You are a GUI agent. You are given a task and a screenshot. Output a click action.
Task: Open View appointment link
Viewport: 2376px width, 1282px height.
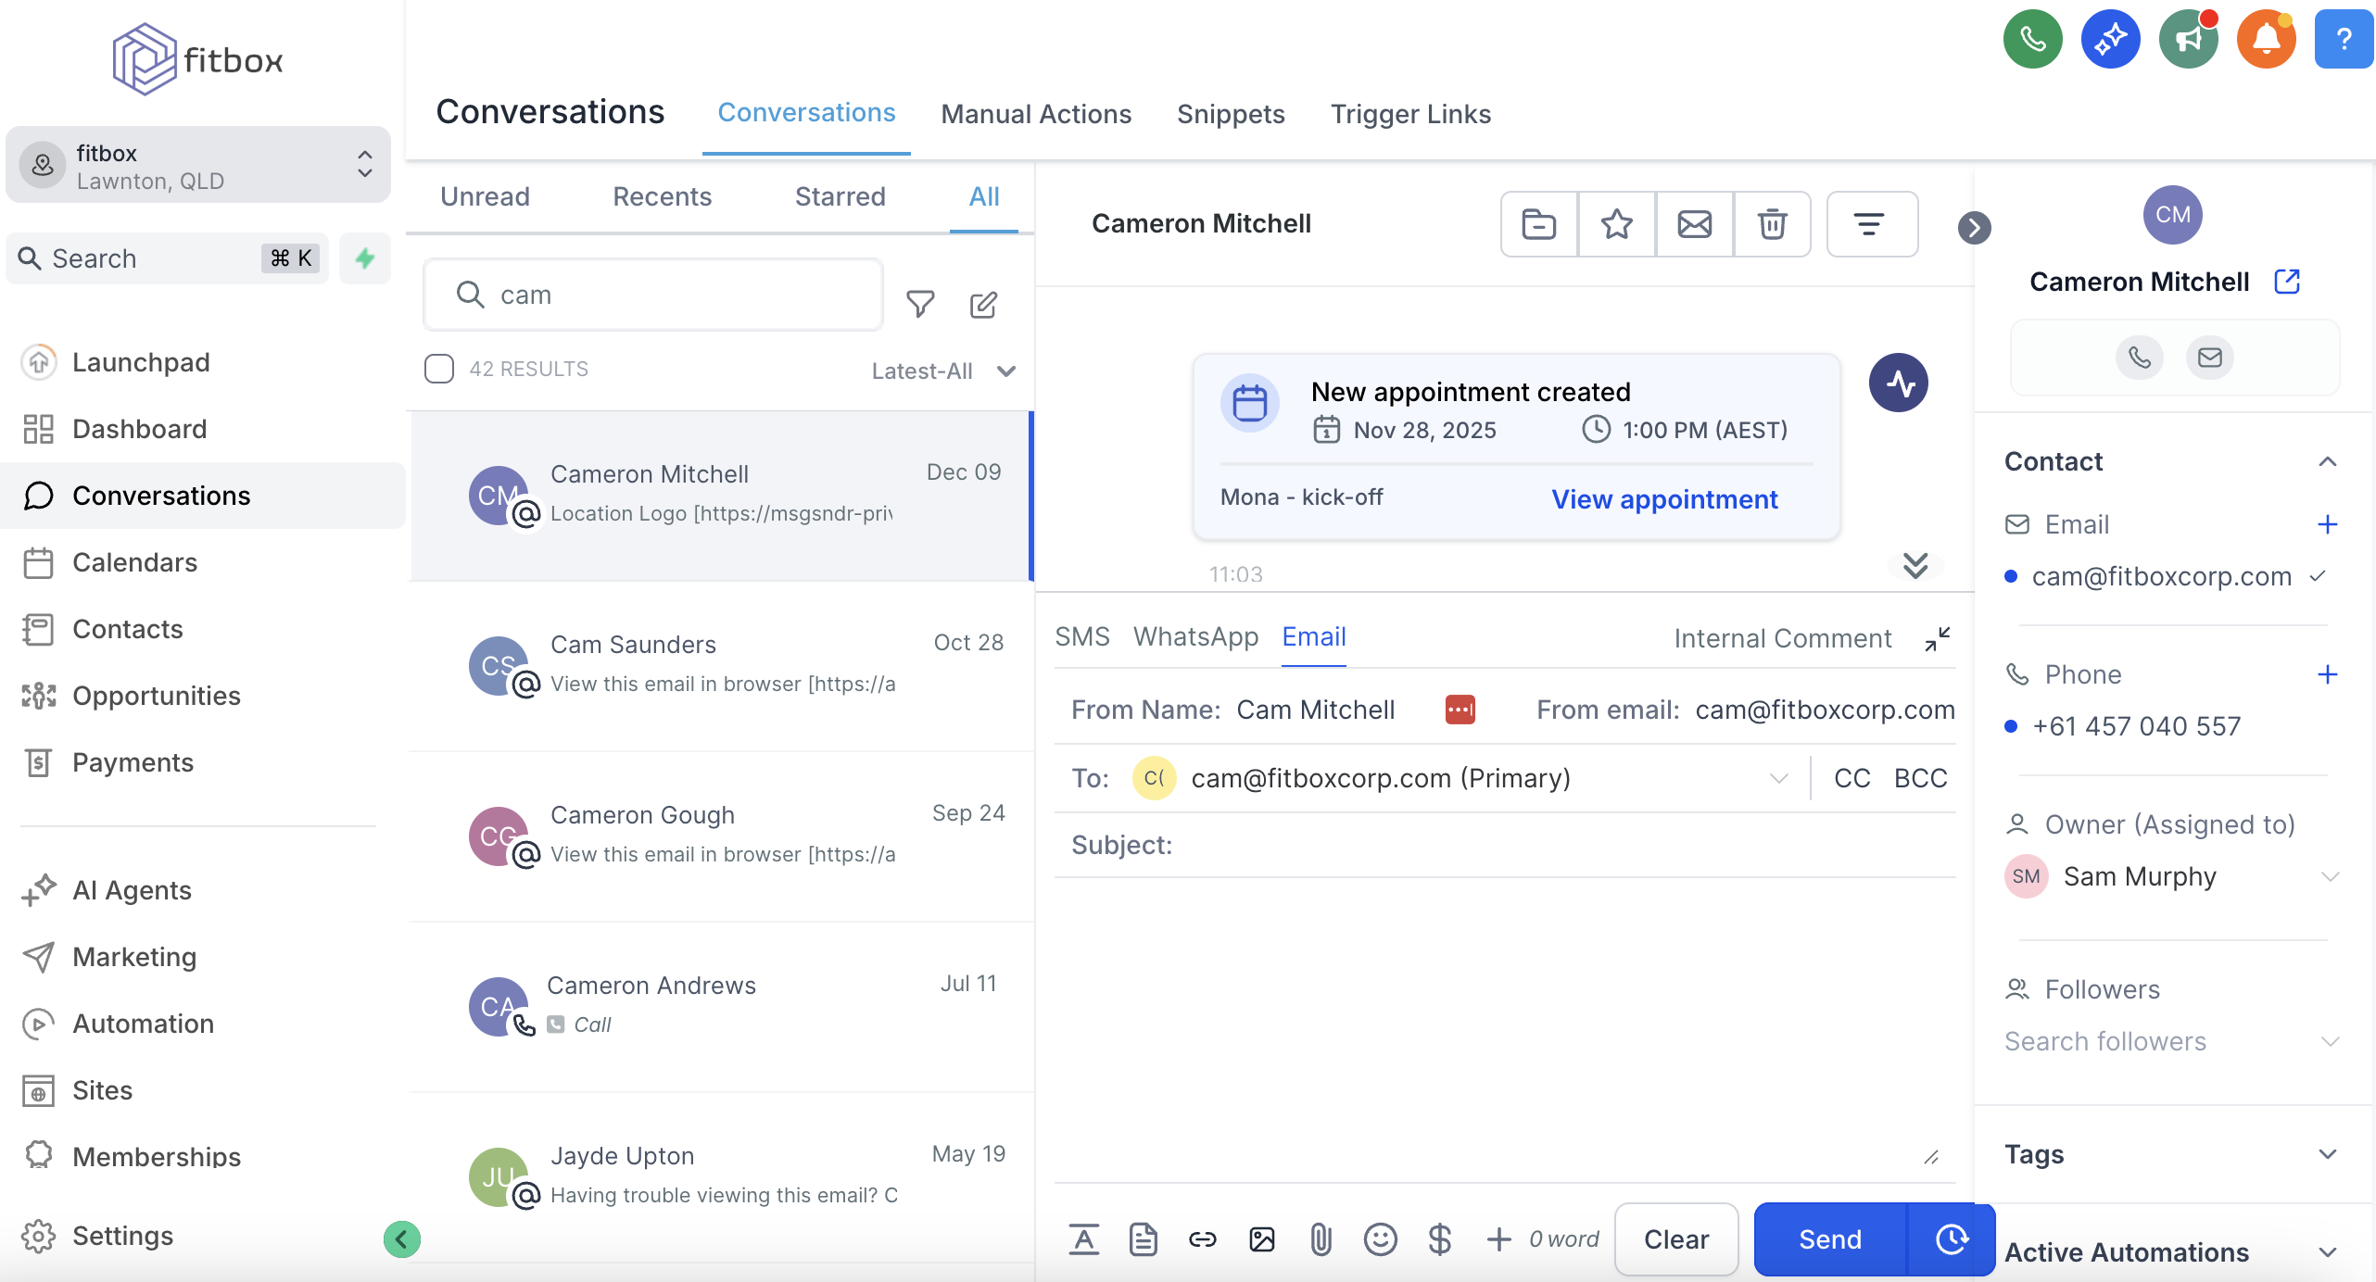1664,499
